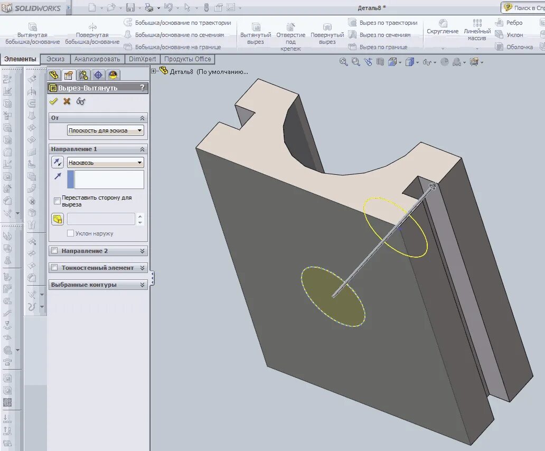Click Бобышка/основание по траектории
Image resolution: width=545 pixels, height=451 pixels.
(177, 23)
